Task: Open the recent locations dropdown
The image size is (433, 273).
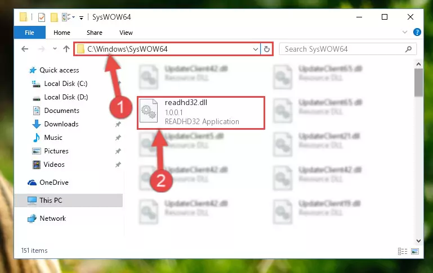Action: 55,49
